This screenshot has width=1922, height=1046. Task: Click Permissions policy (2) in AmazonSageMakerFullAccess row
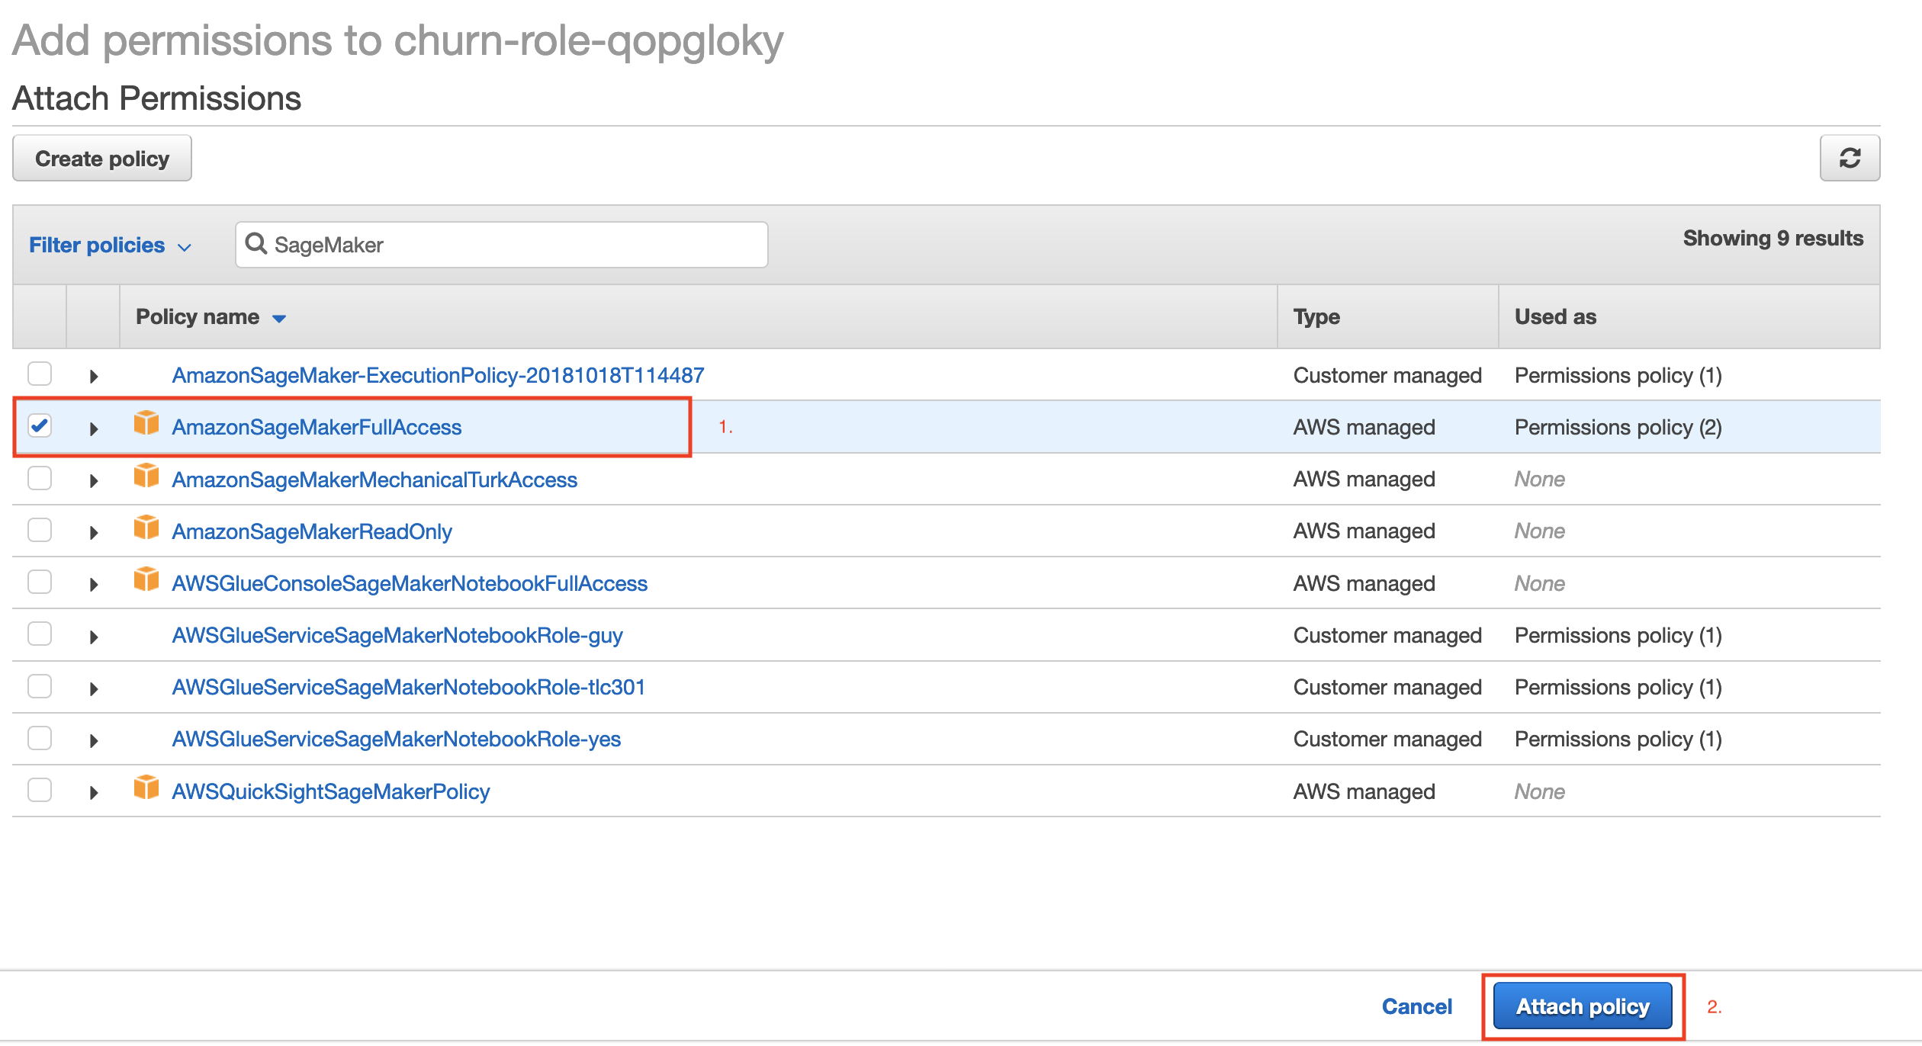point(1618,427)
